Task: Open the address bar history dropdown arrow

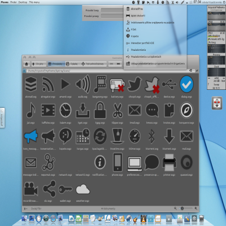Action: coord(197,71)
